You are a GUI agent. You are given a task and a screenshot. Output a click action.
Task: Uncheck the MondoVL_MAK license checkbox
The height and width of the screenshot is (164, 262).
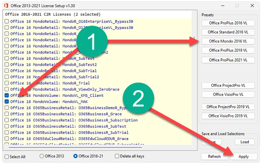pos(7,102)
